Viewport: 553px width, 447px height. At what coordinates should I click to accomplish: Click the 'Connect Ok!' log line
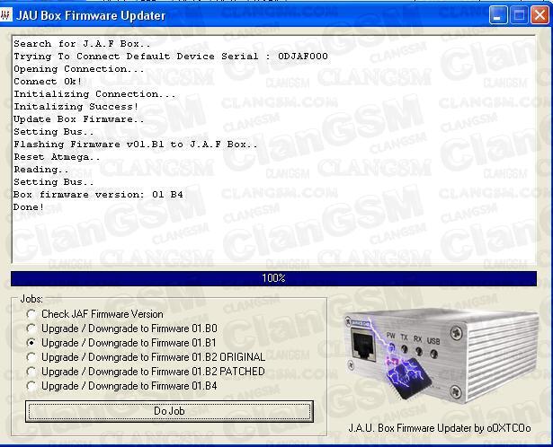pyautogui.click(x=48, y=82)
